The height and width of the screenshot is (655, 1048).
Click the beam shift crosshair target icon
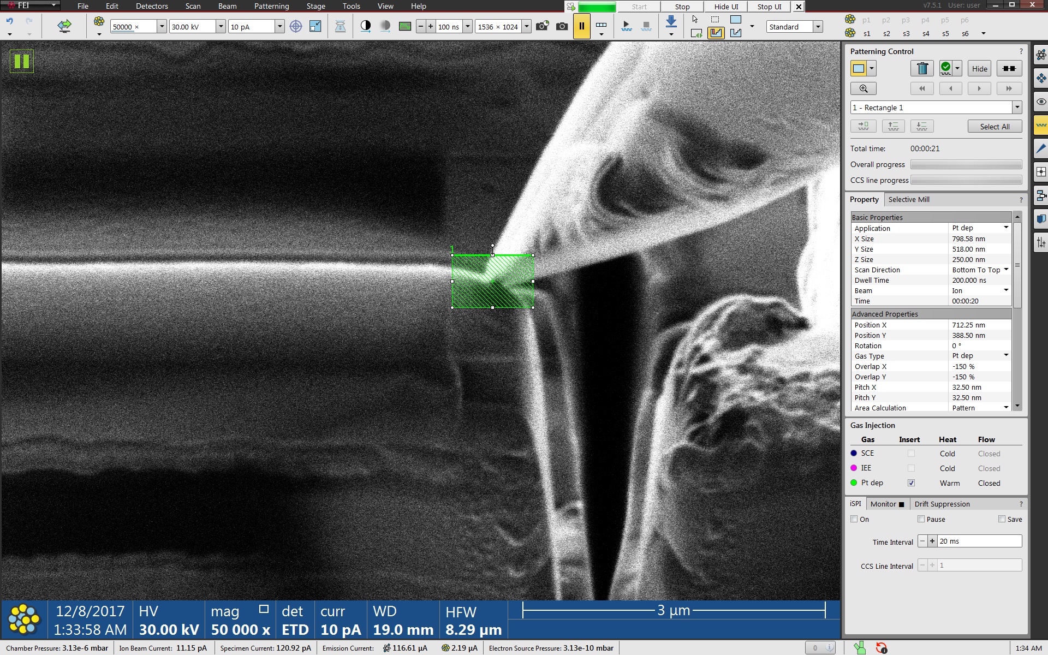point(295,26)
